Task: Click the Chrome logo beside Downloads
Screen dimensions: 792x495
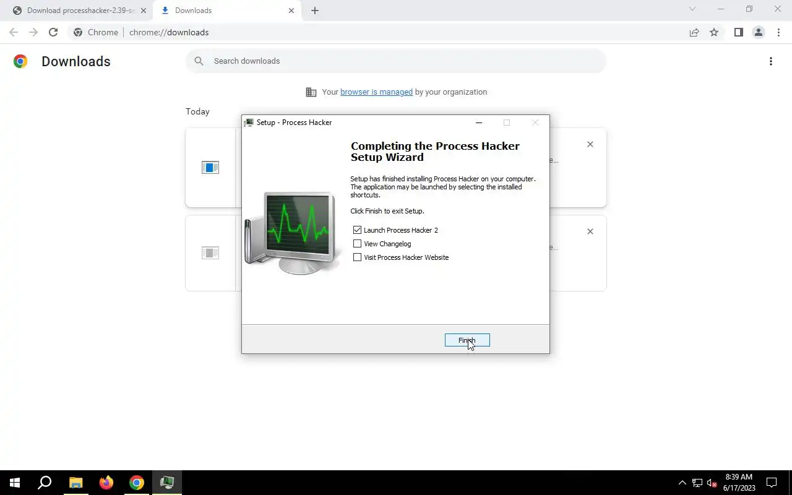Action: [x=20, y=61]
